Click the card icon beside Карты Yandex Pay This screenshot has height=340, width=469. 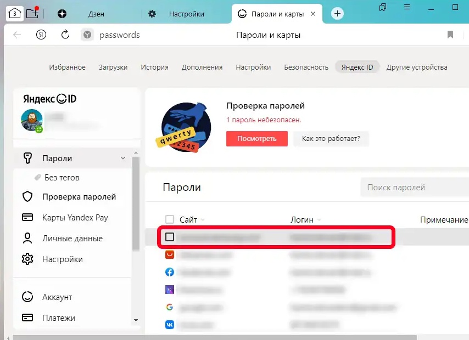[27, 217]
